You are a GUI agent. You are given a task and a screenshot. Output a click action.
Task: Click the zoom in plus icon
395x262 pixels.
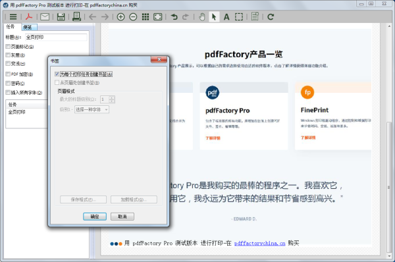(120, 17)
